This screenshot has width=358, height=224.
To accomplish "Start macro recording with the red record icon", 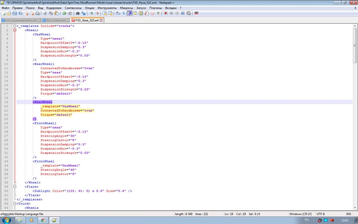I will click(166, 13).
